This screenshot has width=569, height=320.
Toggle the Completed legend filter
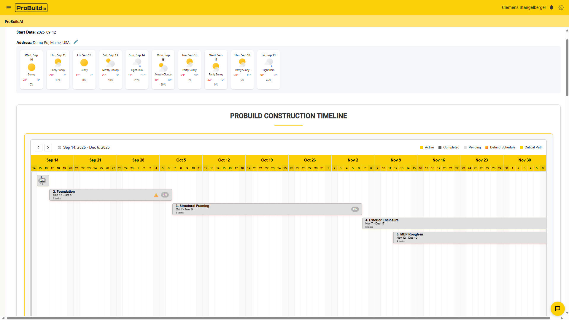coord(448,147)
